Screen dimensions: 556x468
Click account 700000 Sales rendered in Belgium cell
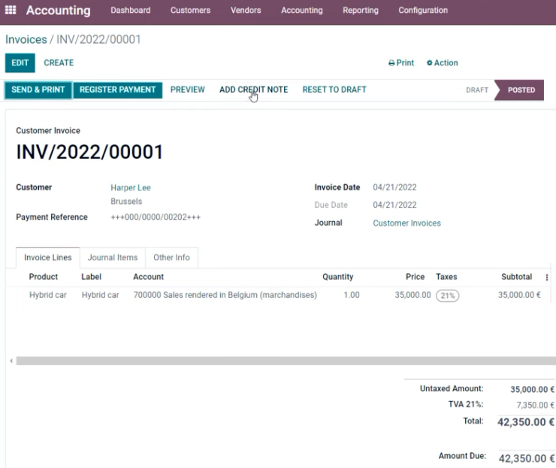[225, 295]
